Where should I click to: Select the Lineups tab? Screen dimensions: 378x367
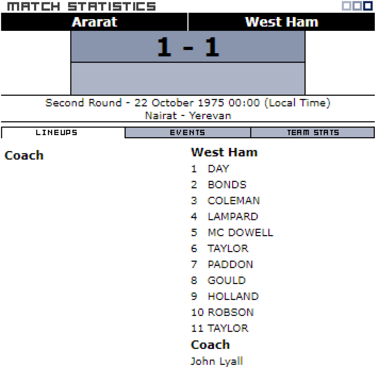click(x=57, y=133)
